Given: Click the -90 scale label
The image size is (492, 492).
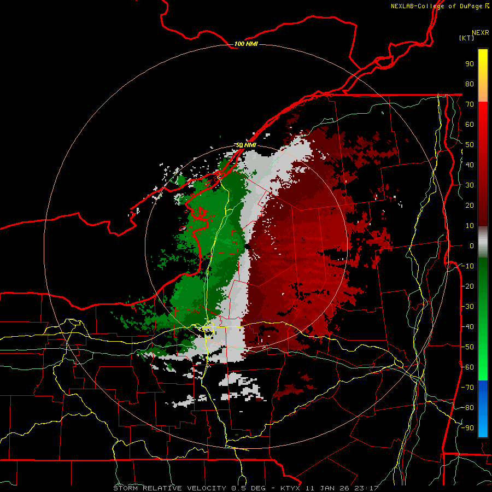Looking at the screenshot, I should click(467, 428).
